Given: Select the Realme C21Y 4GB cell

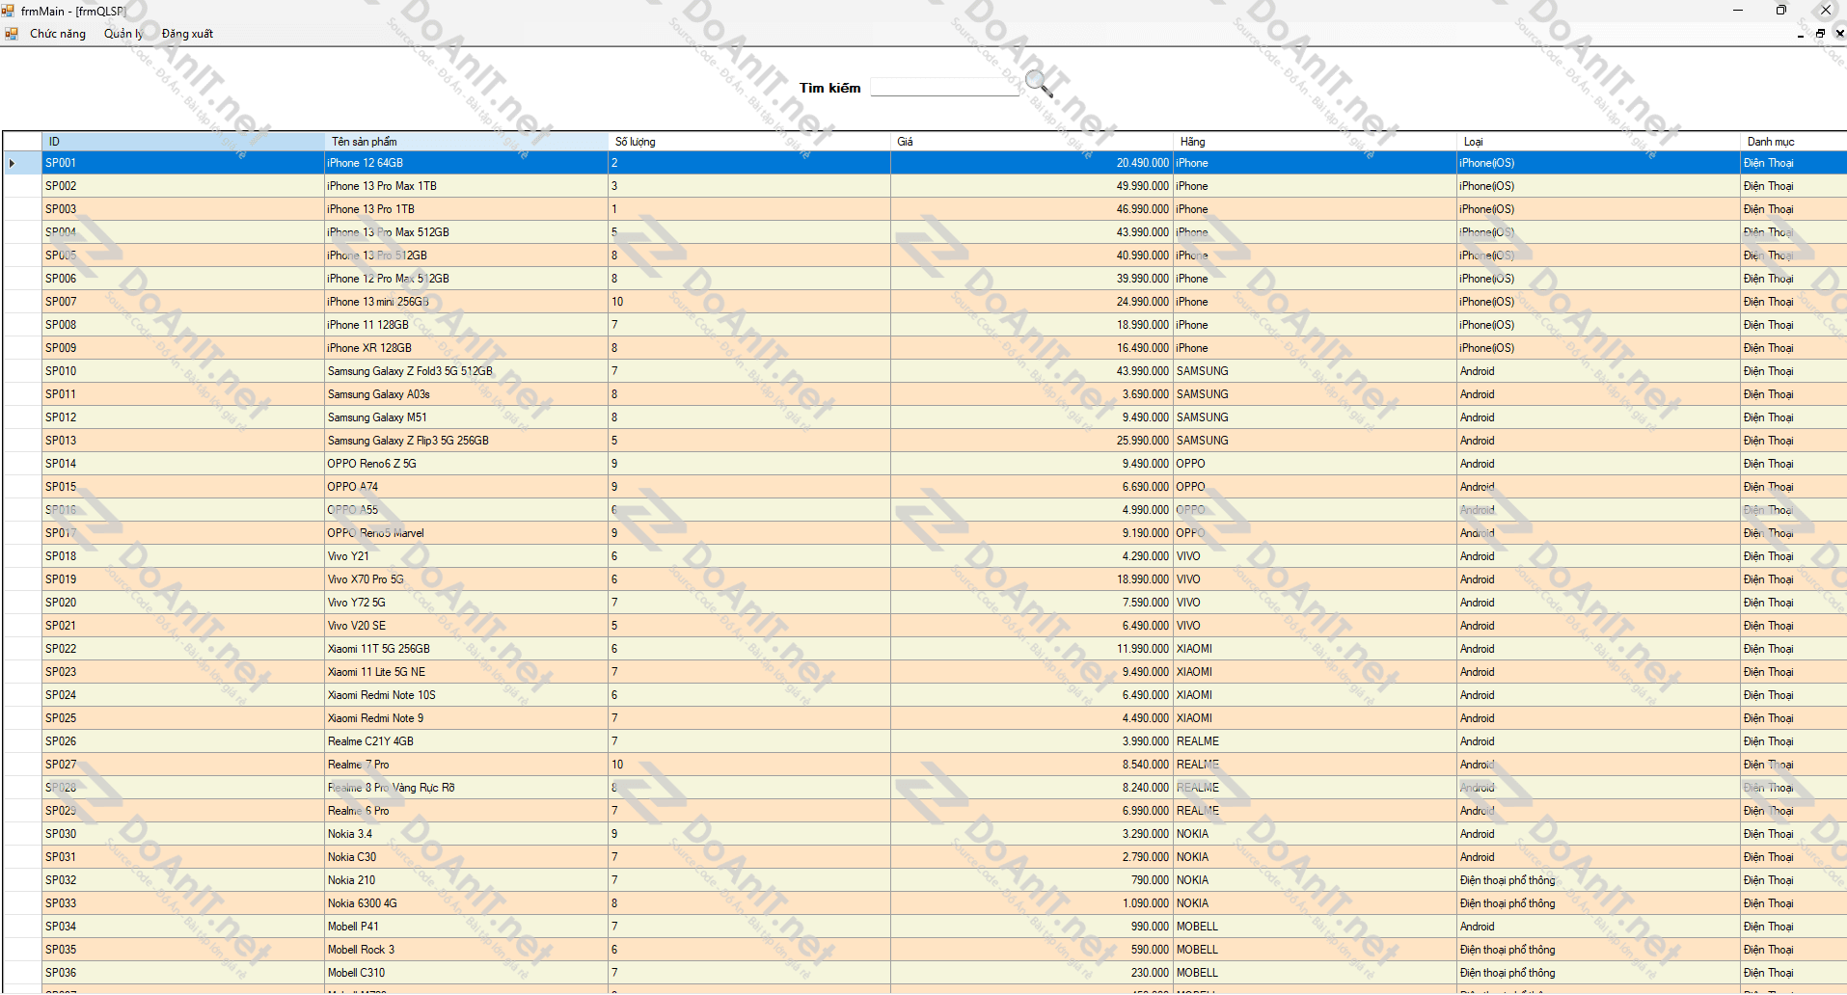Looking at the screenshot, I should 467,741.
